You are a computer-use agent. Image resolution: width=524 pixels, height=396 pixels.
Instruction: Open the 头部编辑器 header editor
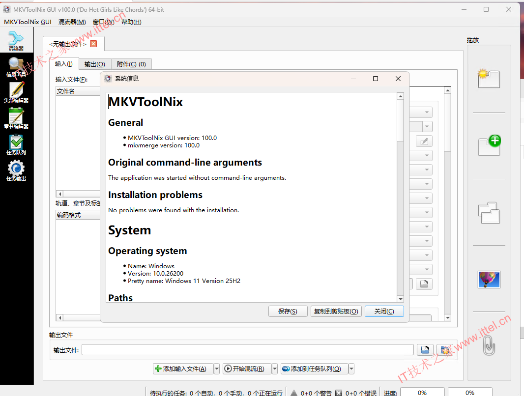(x=16, y=92)
